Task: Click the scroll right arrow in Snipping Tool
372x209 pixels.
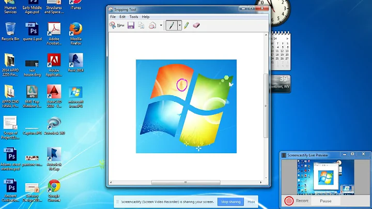Action: point(260,183)
